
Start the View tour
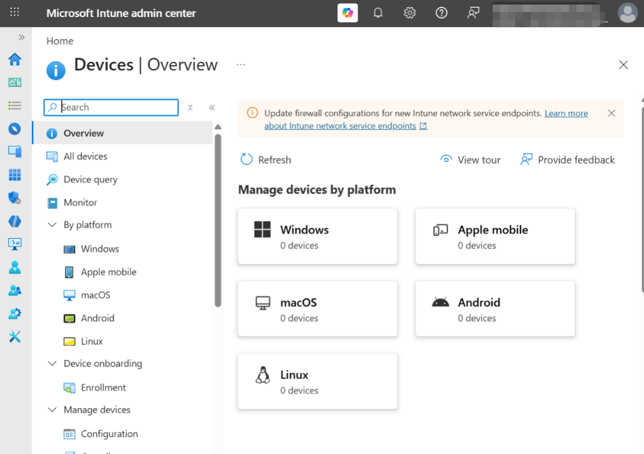(470, 159)
